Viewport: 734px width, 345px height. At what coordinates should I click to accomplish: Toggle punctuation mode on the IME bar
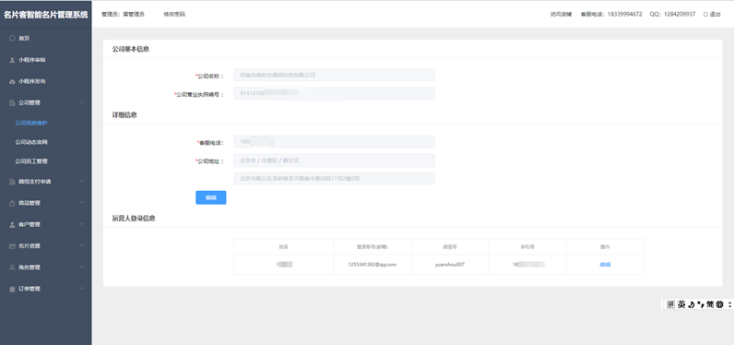click(701, 304)
